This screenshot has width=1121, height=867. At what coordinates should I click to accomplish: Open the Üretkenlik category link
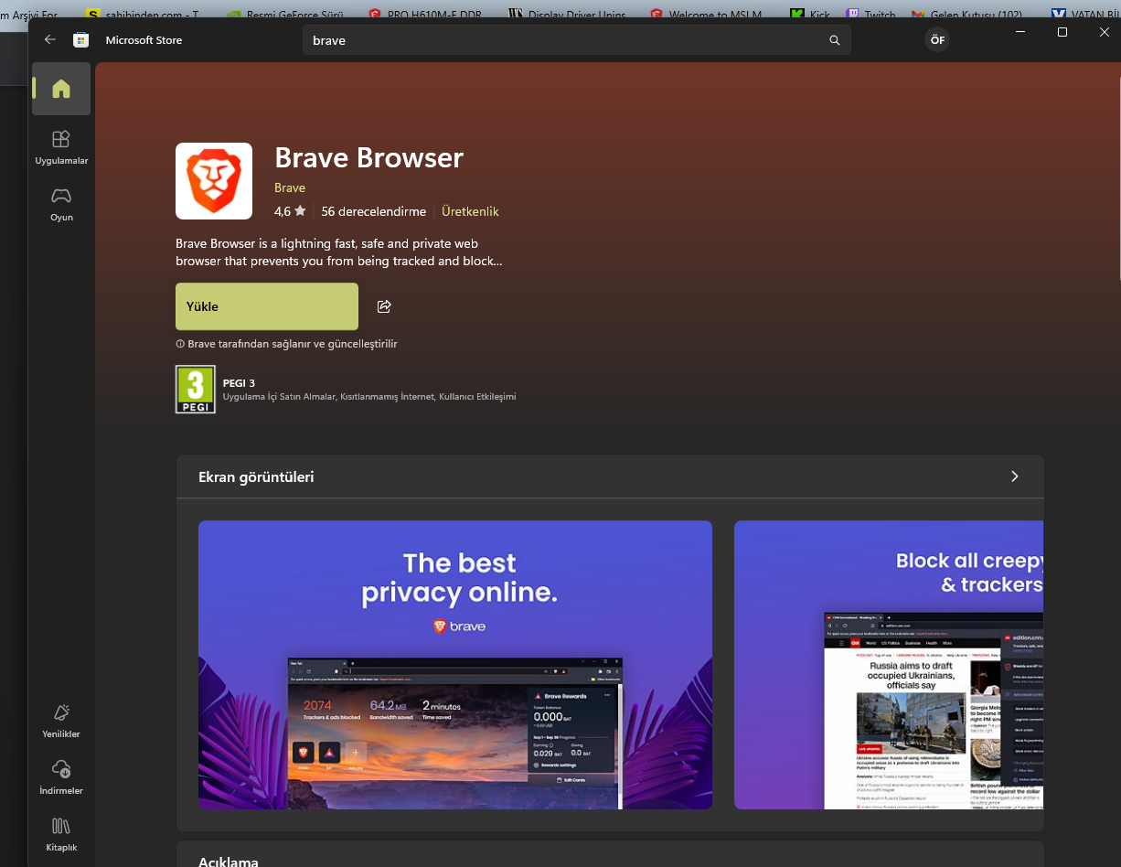[470, 211]
